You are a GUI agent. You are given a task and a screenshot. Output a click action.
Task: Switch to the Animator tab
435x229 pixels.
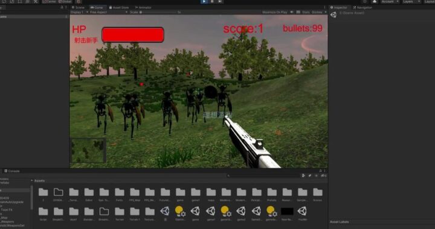[143, 7]
